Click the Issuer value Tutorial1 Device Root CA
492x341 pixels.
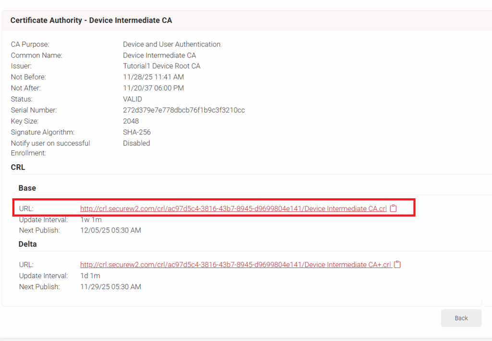161,66
